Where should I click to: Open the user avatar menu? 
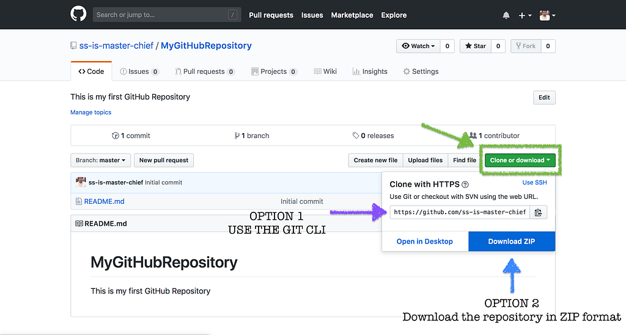click(547, 15)
